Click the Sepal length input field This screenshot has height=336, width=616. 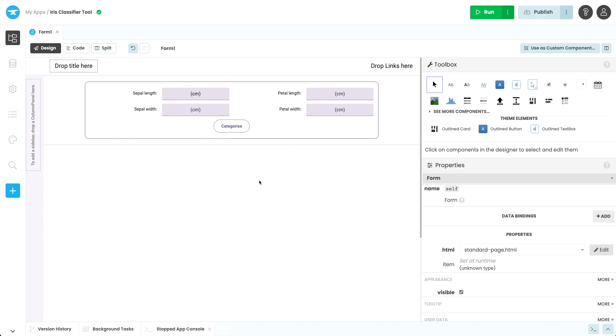coord(195,93)
